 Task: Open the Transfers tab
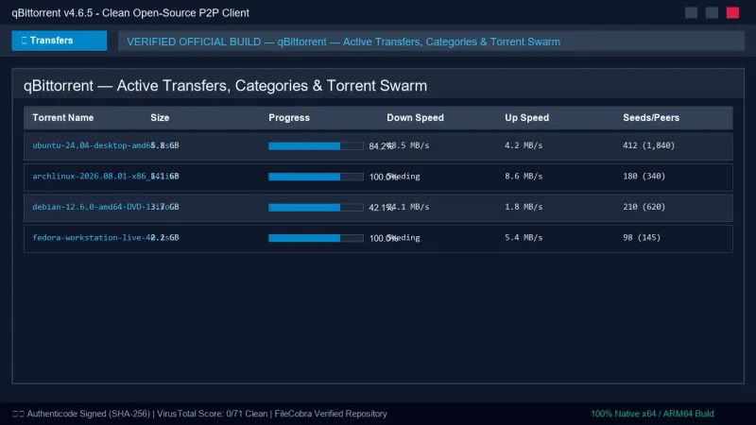(60, 41)
